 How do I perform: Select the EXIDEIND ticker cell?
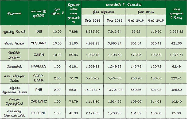pyautogui.click(x=39, y=113)
